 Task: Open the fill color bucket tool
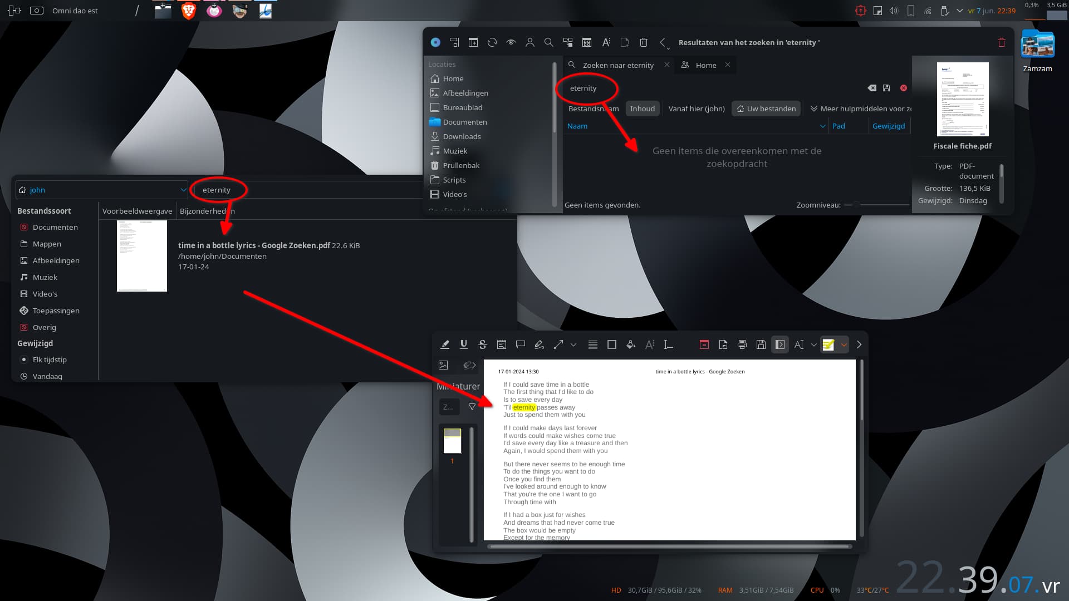tap(631, 344)
